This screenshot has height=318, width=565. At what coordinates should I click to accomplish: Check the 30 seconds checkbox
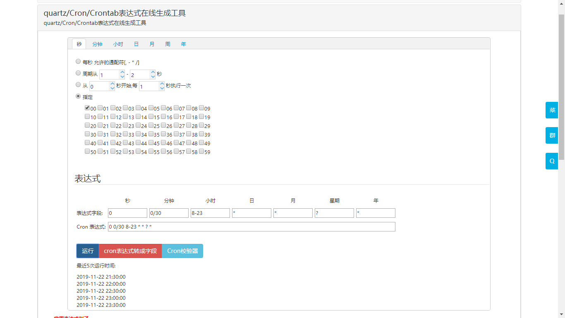tap(87, 134)
